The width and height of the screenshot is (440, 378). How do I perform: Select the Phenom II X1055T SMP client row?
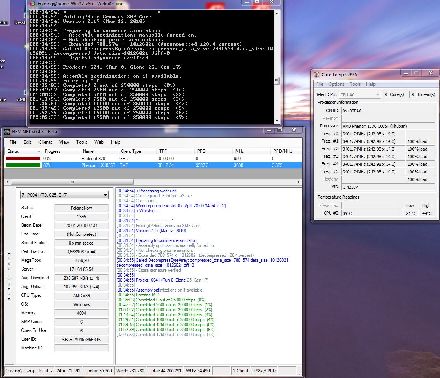[x=153, y=165]
